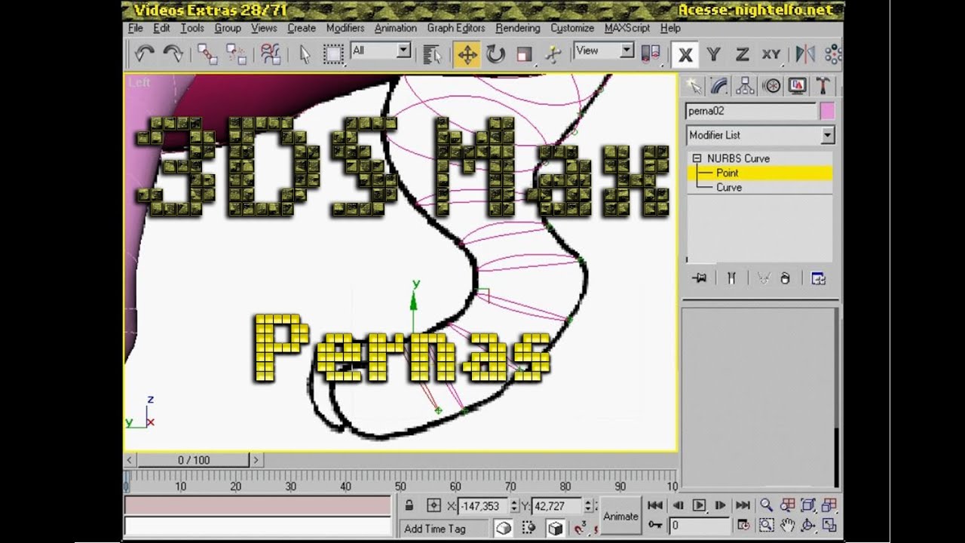
Task: Click Go to End playback button
Action: coord(743,505)
